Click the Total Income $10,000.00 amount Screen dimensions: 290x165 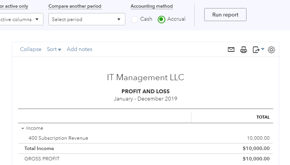[x=256, y=148]
